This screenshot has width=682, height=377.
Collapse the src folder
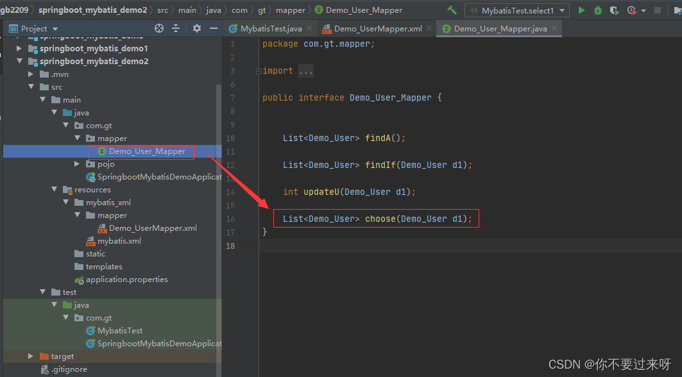(31, 87)
